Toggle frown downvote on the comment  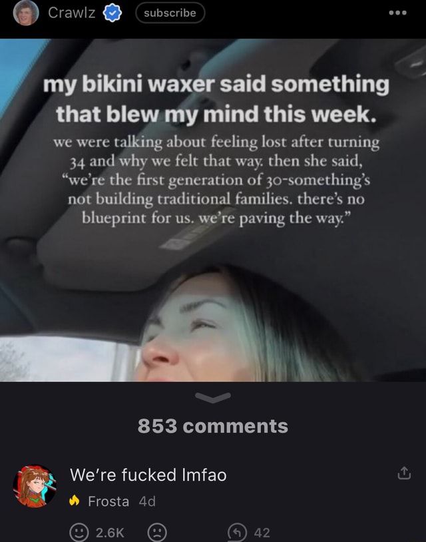click(x=157, y=532)
